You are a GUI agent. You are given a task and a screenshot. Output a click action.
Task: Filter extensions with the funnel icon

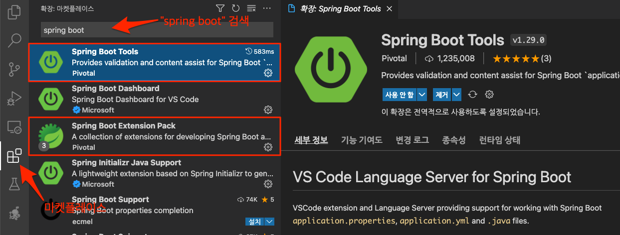220,8
